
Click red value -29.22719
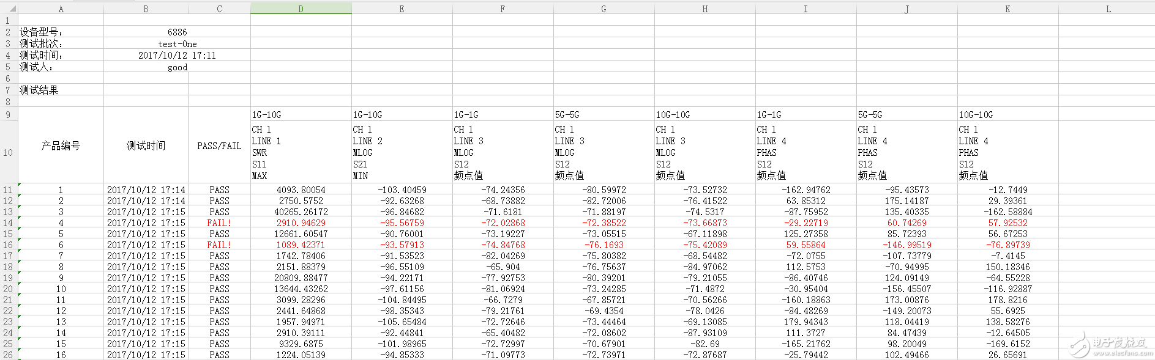[x=806, y=223]
